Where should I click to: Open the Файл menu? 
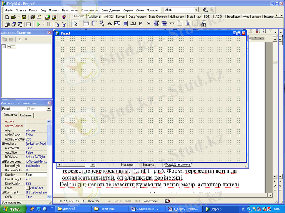click(x=9, y=10)
